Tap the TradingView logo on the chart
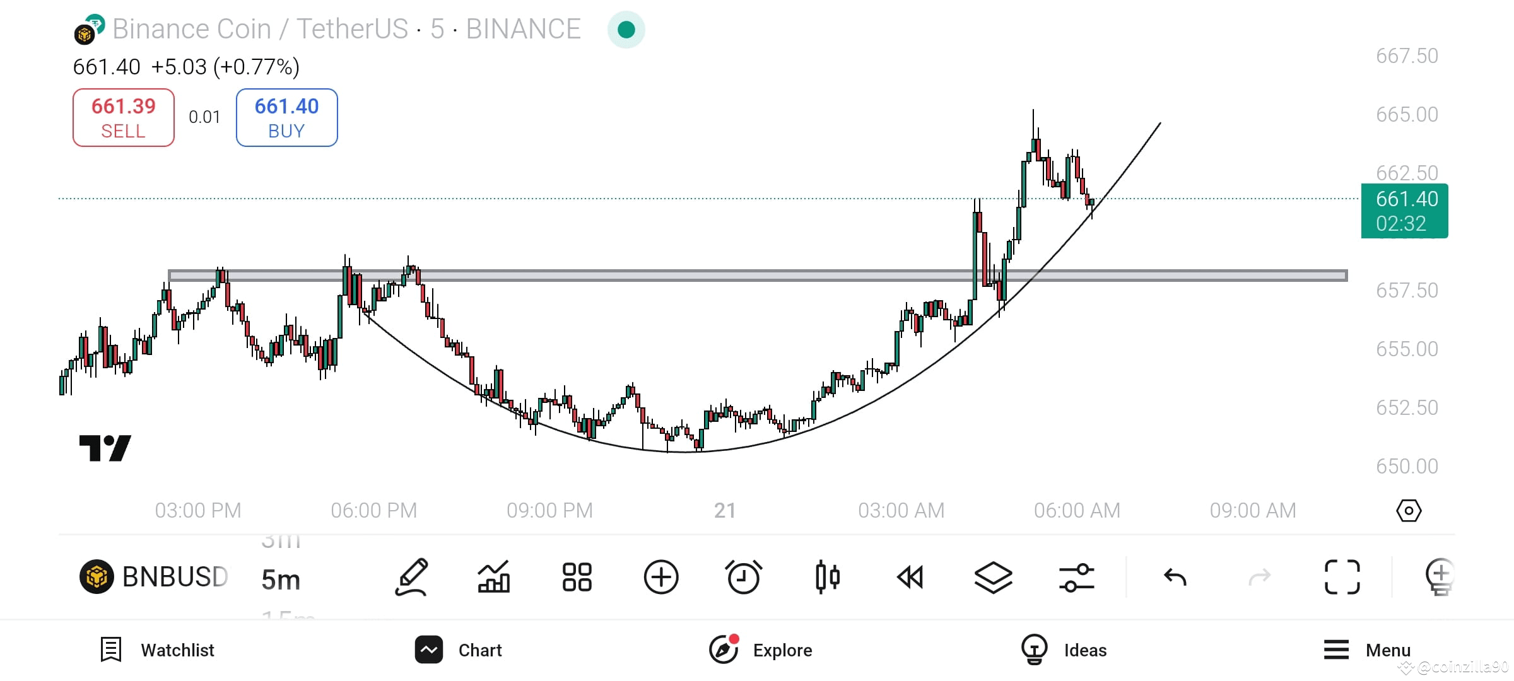 tap(105, 448)
